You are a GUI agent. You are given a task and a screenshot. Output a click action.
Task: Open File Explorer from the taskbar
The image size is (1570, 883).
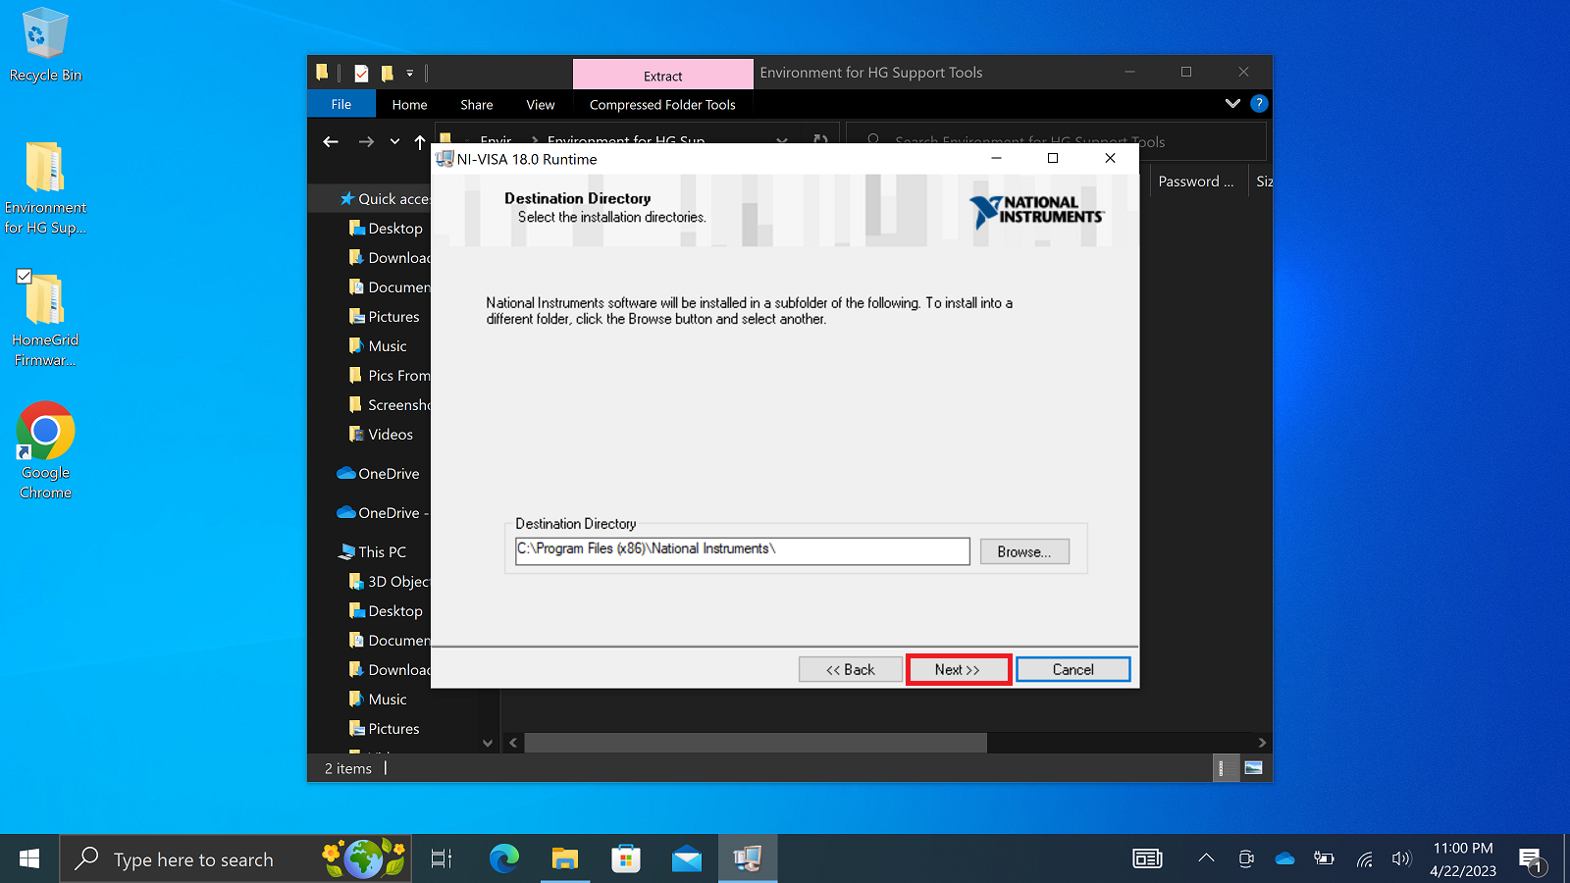564,859
